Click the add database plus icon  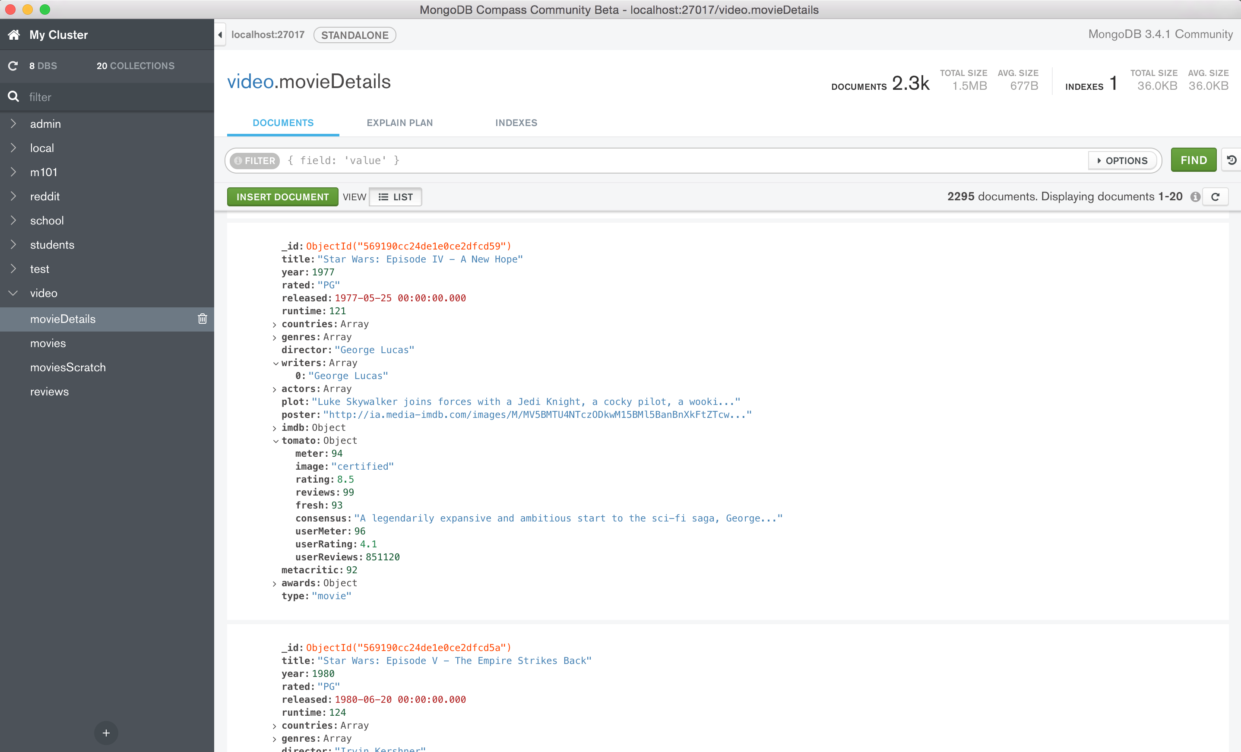point(105,733)
